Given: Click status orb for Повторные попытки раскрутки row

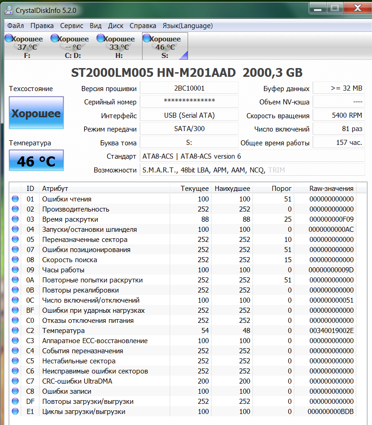Looking at the screenshot, I should tap(15, 280).
